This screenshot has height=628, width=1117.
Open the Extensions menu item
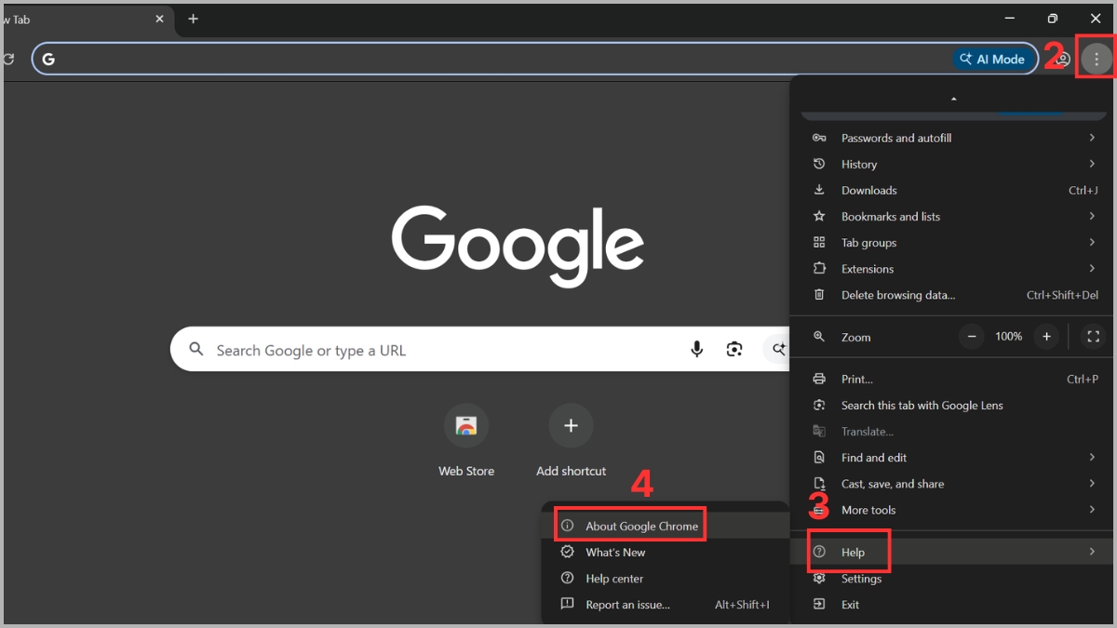click(x=951, y=269)
